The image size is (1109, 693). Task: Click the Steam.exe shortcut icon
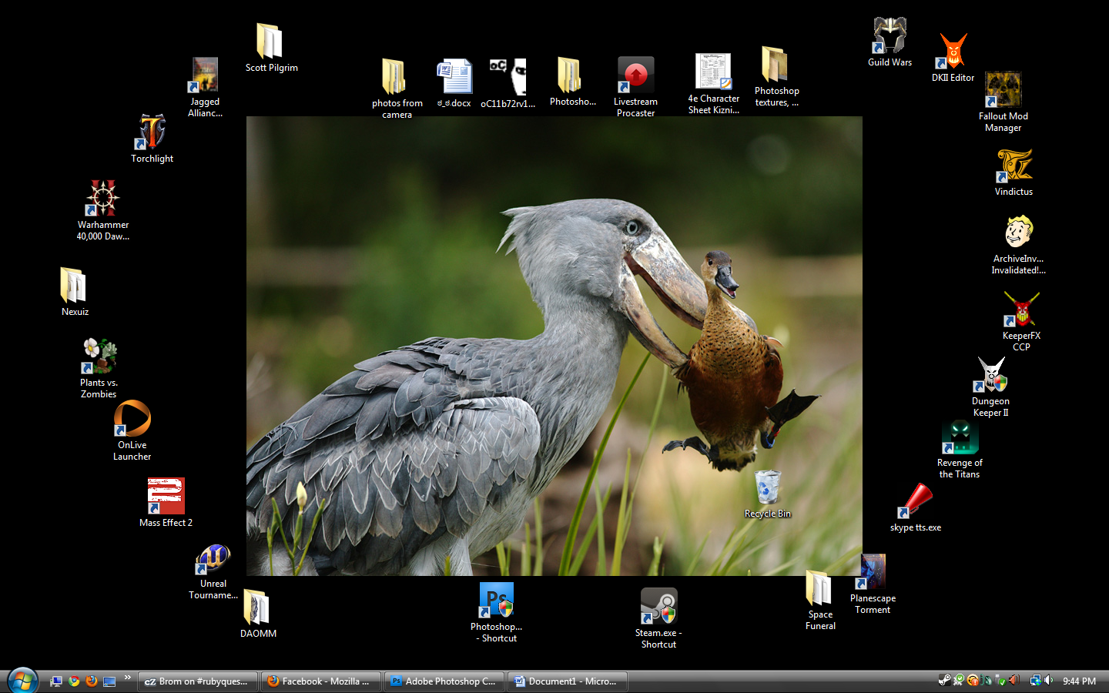point(658,607)
